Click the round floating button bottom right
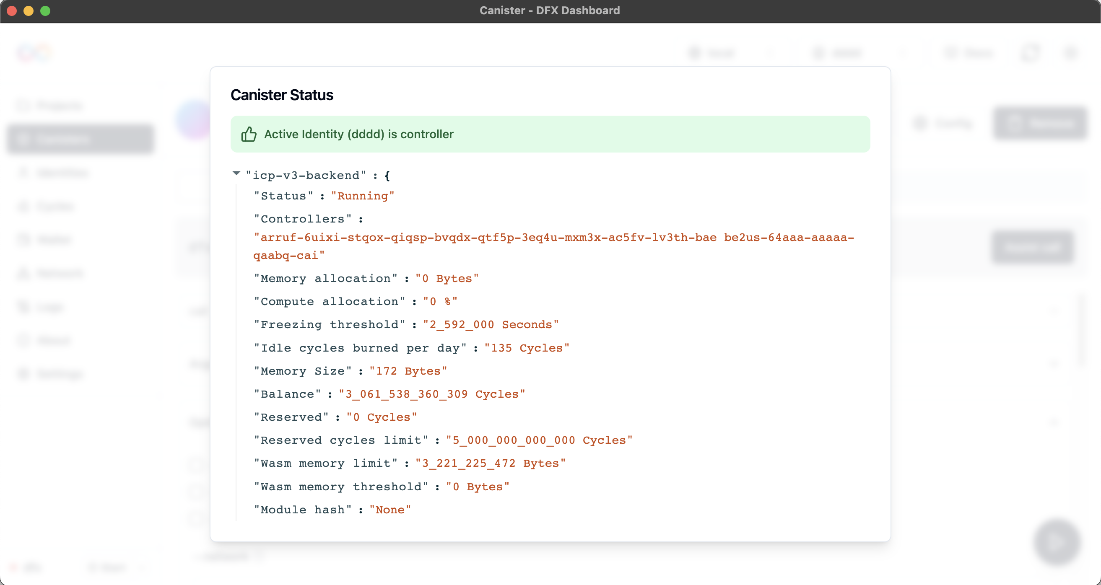This screenshot has height=585, width=1101. tap(1057, 542)
